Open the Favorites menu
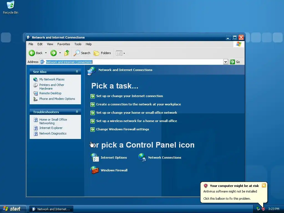Screen dimensions: 284x213 pos(64,44)
